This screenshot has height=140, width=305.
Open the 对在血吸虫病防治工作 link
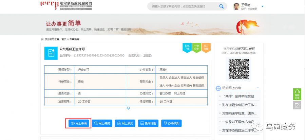[x=239, y=105]
